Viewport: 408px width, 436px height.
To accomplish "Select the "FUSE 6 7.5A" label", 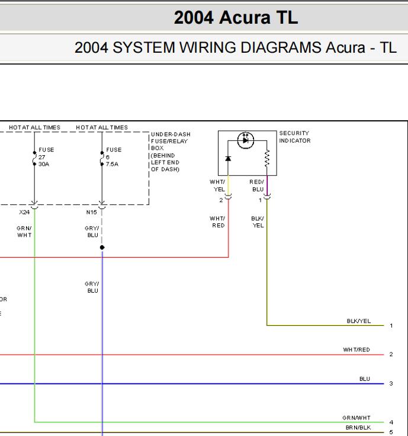I will click(114, 157).
